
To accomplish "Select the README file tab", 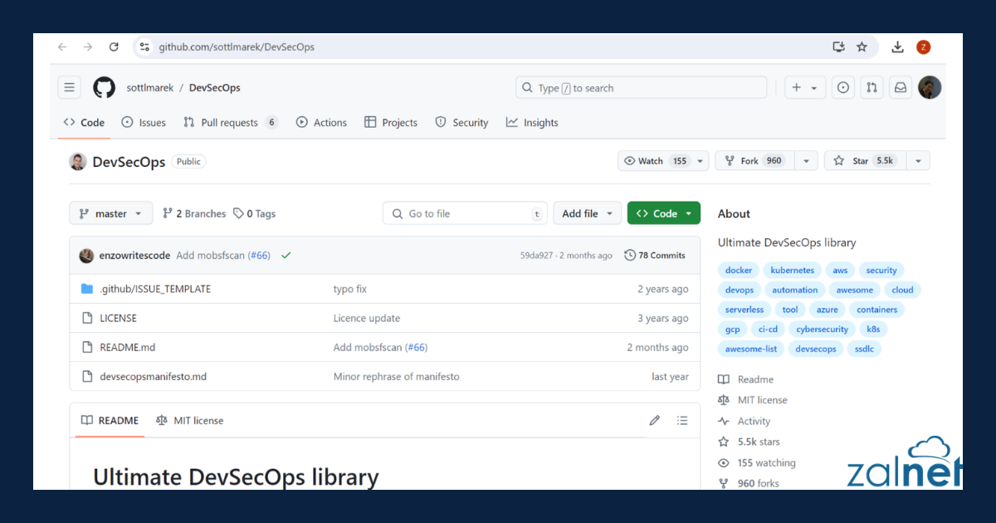I will [110, 420].
